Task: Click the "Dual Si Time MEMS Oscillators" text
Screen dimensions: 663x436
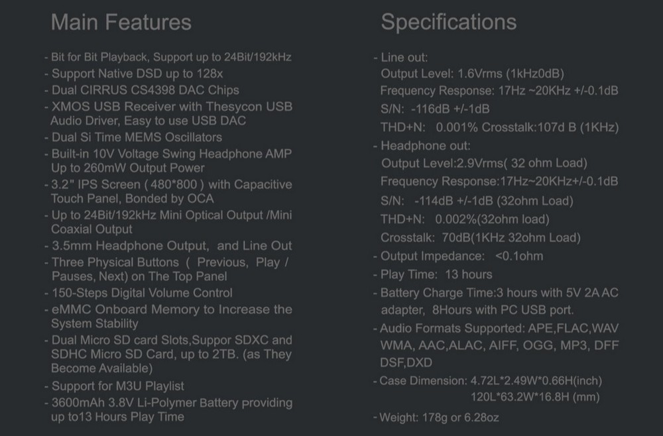Action: (x=133, y=137)
